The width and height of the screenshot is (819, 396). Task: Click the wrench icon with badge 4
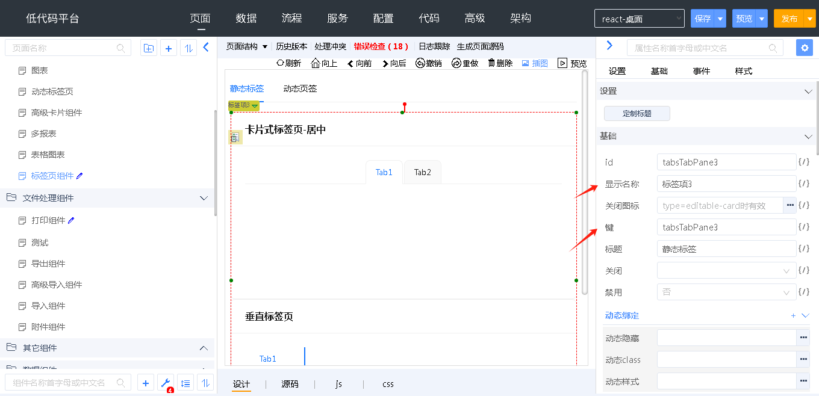click(165, 383)
